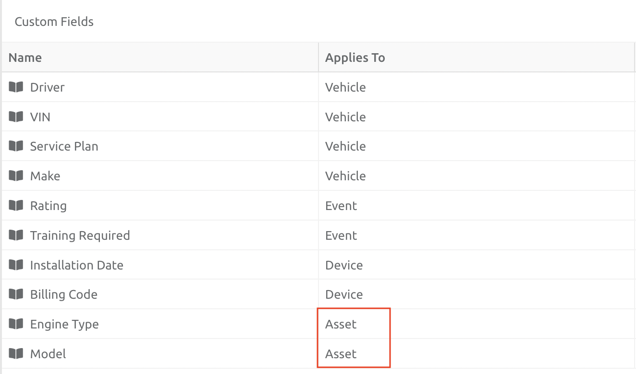Select the book icon next to Rating

15,205
